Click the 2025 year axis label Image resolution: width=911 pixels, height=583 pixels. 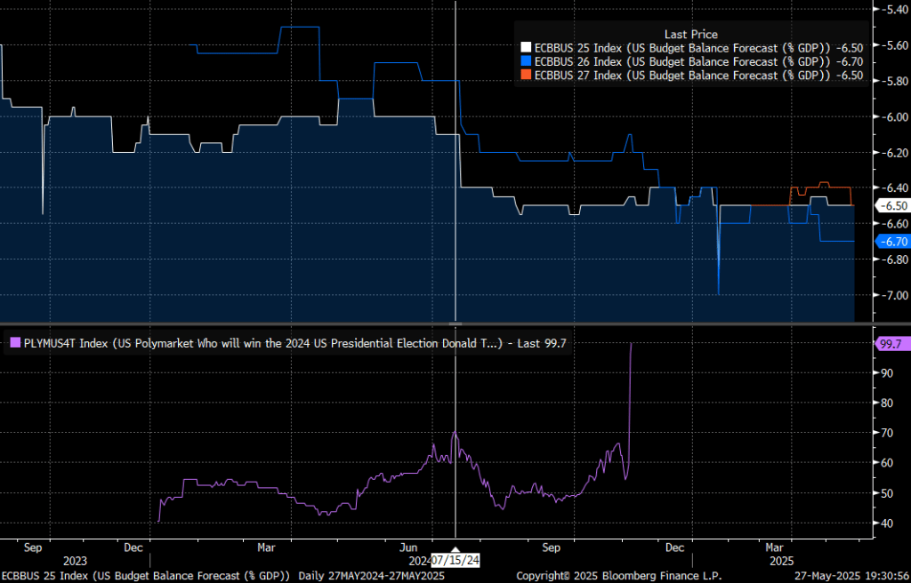780,560
